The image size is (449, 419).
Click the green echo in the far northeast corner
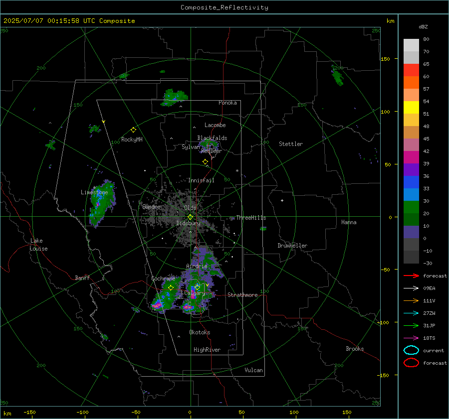coord(337,75)
